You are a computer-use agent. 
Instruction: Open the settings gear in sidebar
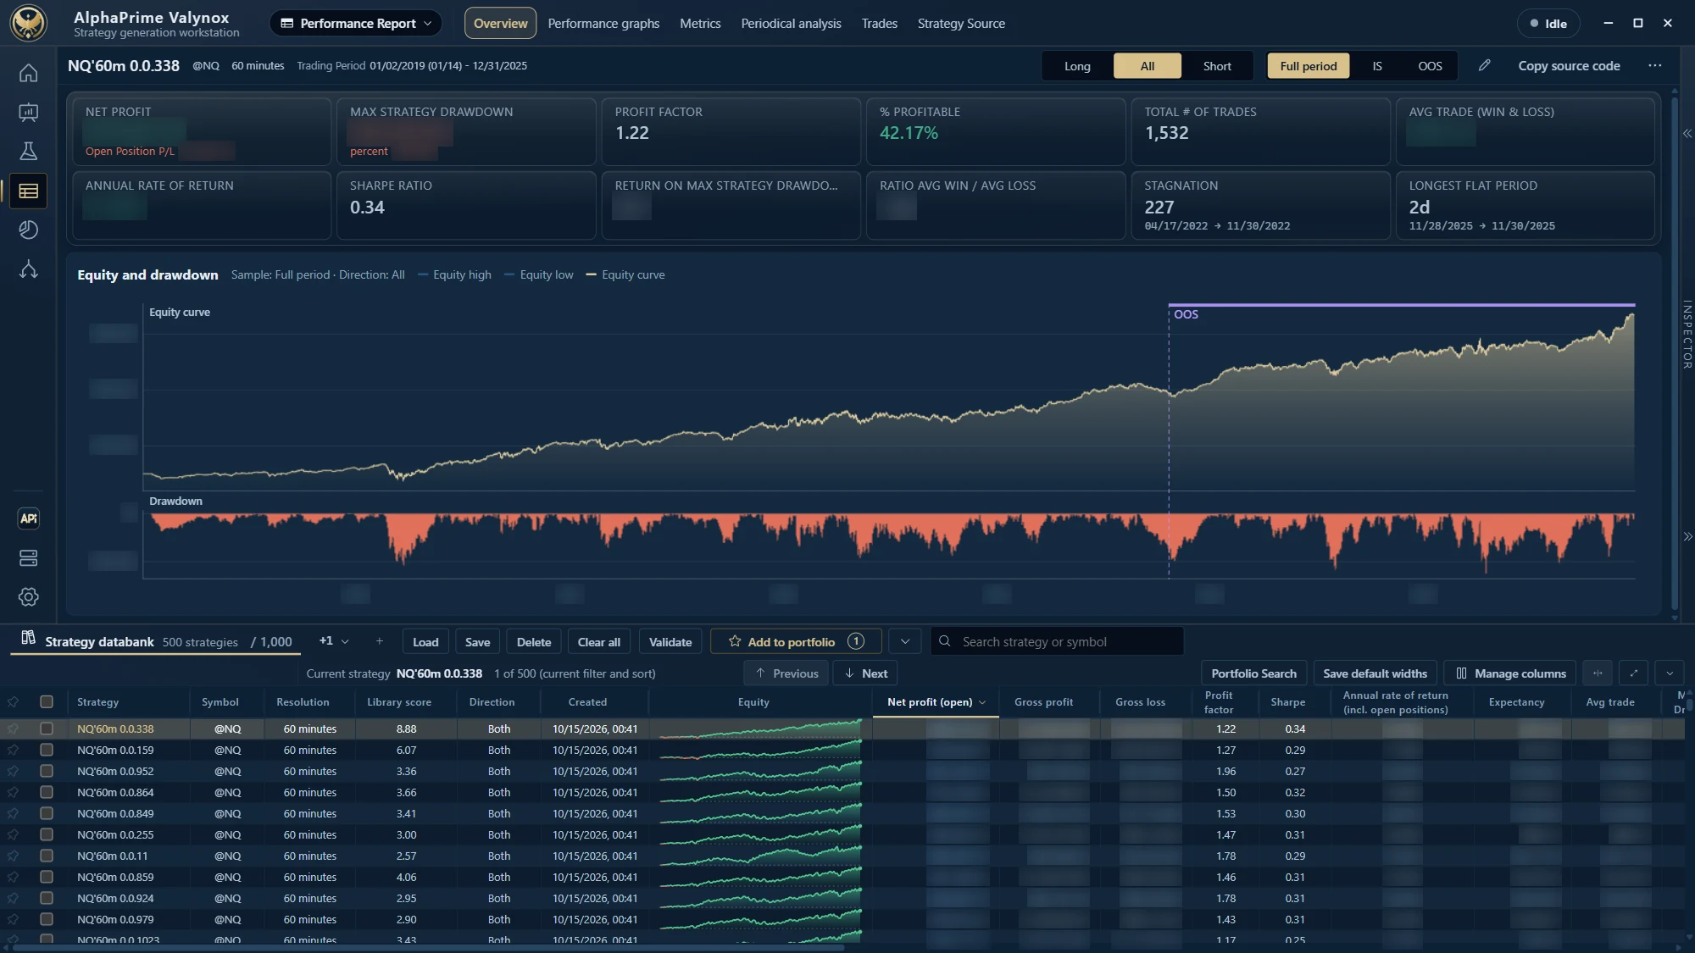click(28, 597)
